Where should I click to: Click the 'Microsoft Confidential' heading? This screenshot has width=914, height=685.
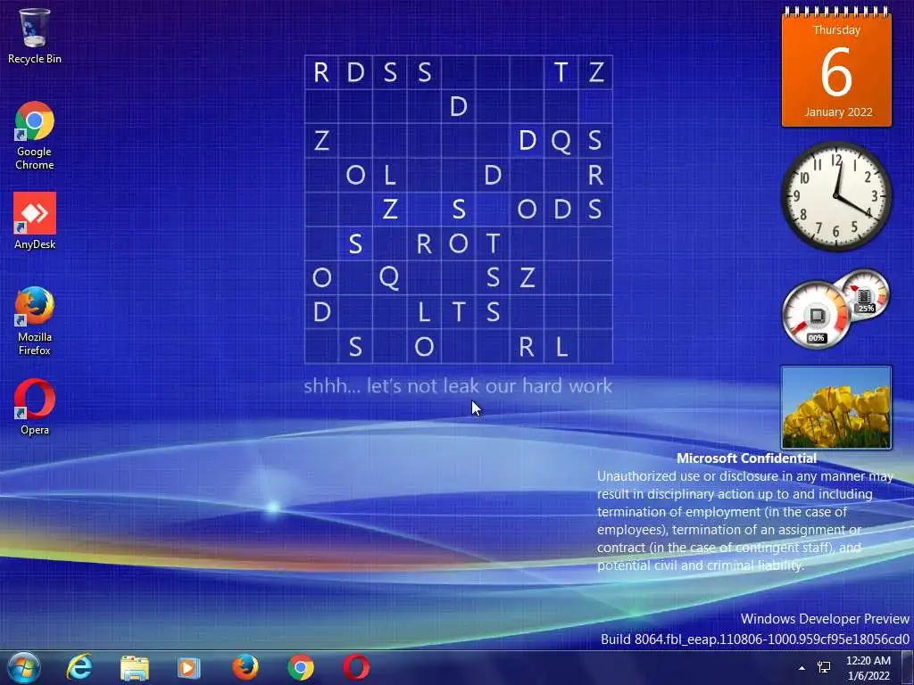point(747,458)
